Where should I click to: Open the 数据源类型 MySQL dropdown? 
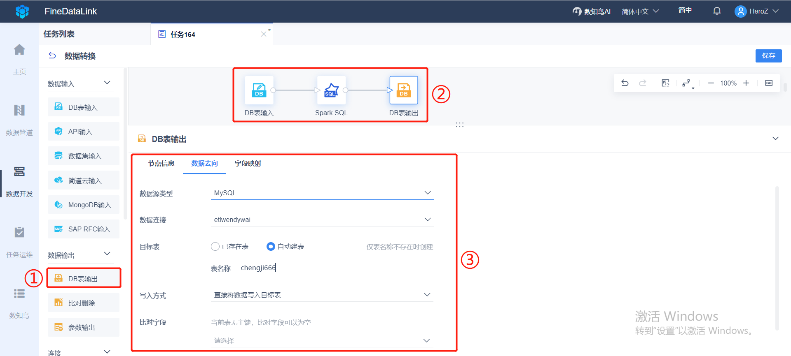(322, 193)
